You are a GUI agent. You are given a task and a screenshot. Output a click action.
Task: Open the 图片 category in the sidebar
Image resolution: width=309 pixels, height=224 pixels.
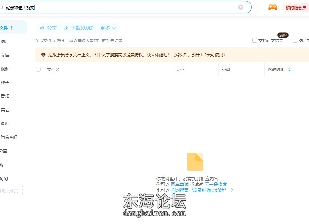(x=5, y=41)
